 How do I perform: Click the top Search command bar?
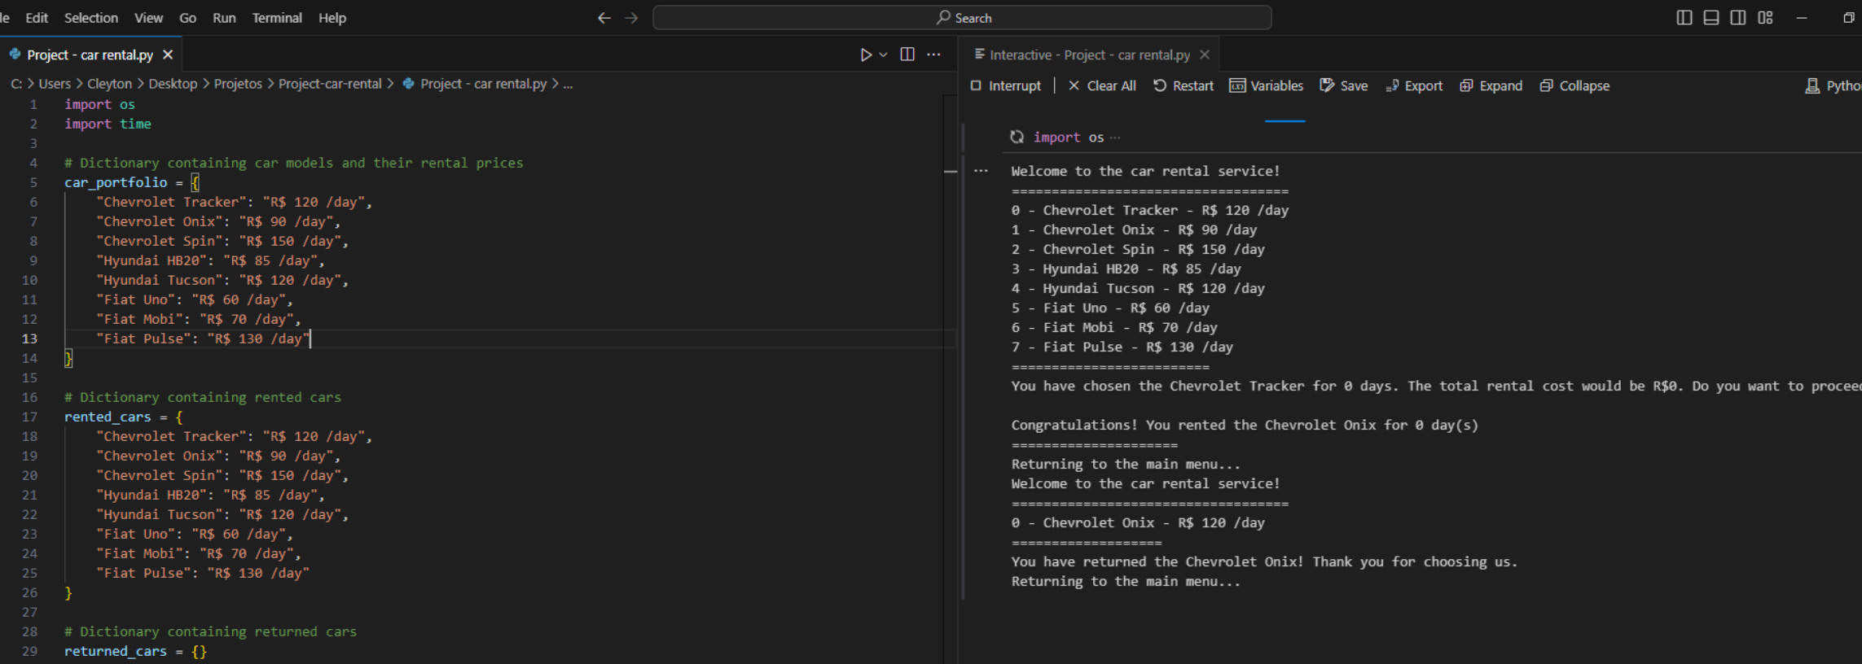pyautogui.click(x=962, y=18)
